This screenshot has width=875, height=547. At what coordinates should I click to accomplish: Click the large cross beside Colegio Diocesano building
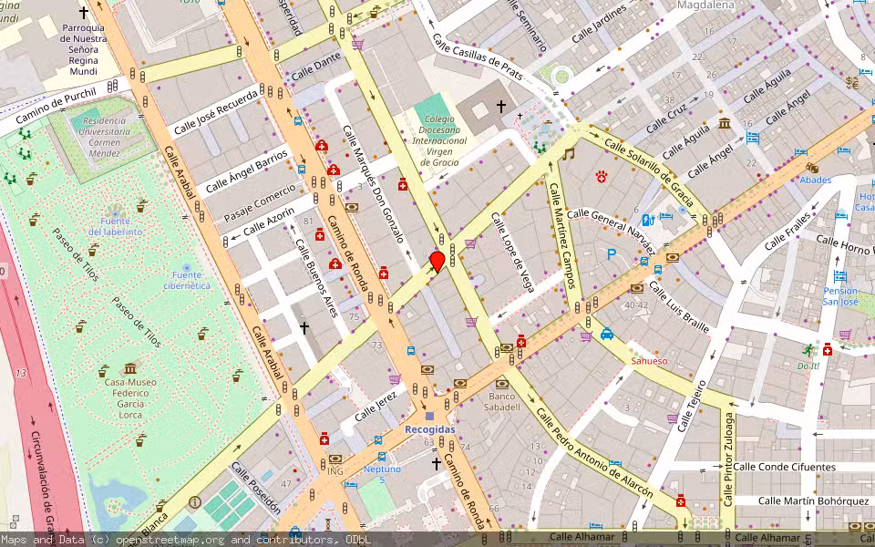click(501, 106)
